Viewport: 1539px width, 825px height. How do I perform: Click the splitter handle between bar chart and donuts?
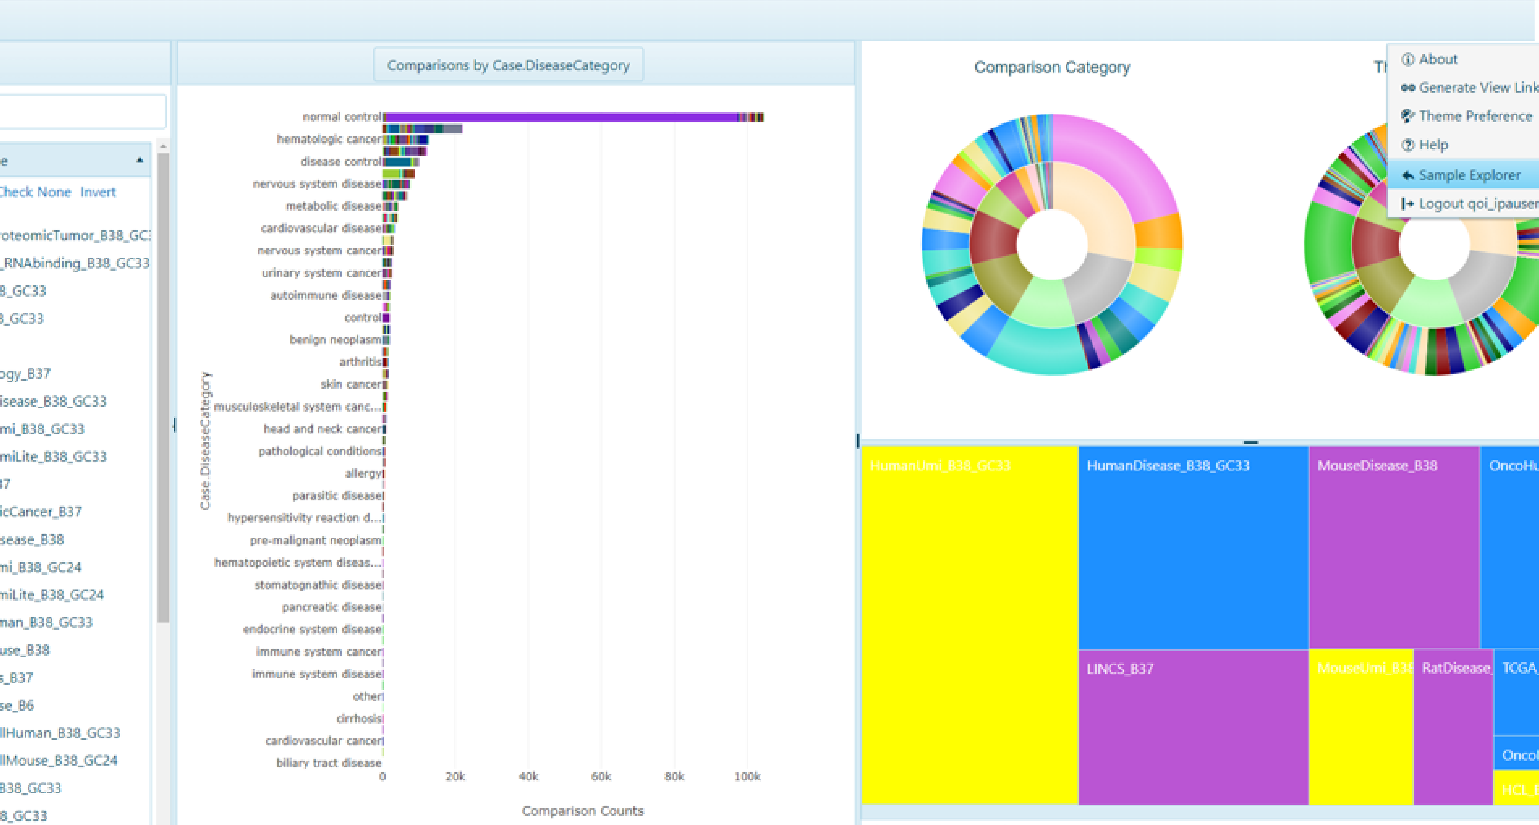[858, 441]
